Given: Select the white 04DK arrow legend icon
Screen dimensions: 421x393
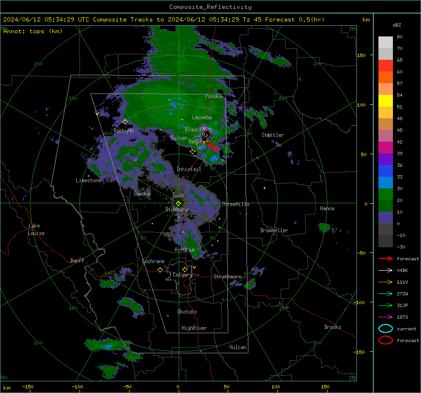Looking at the screenshot, I should point(385,270).
